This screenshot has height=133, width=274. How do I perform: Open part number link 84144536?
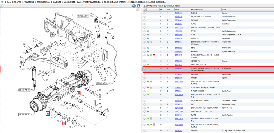click(x=179, y=115)
